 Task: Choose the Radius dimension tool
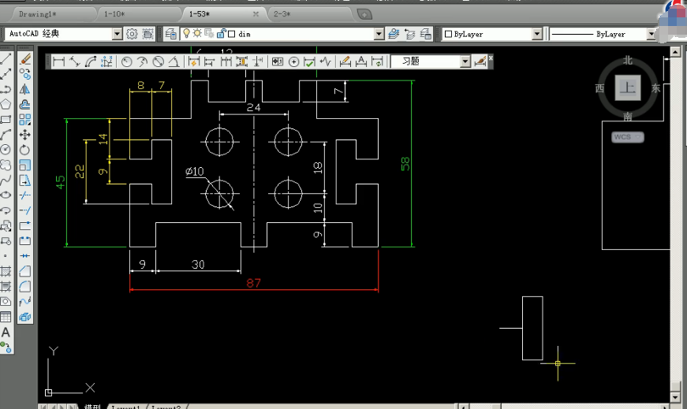127,61
